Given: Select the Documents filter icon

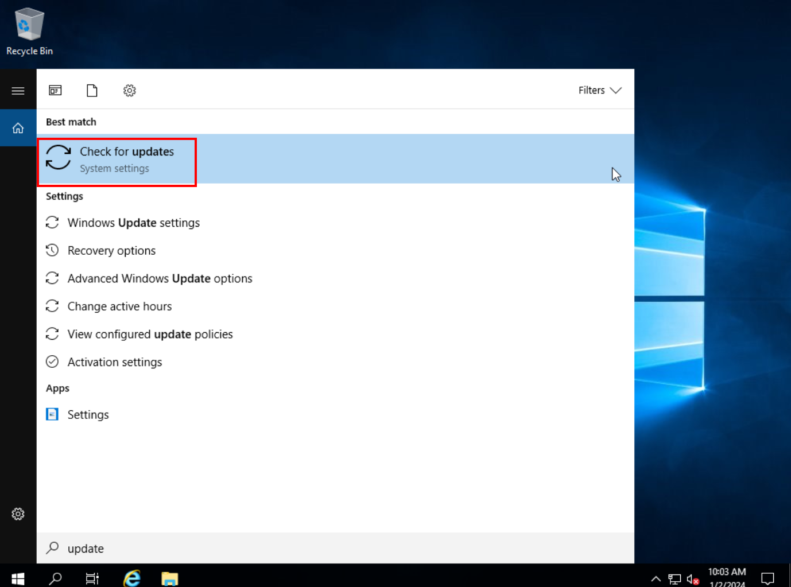Looking at the screenshot, I should (x=92, y=91).
